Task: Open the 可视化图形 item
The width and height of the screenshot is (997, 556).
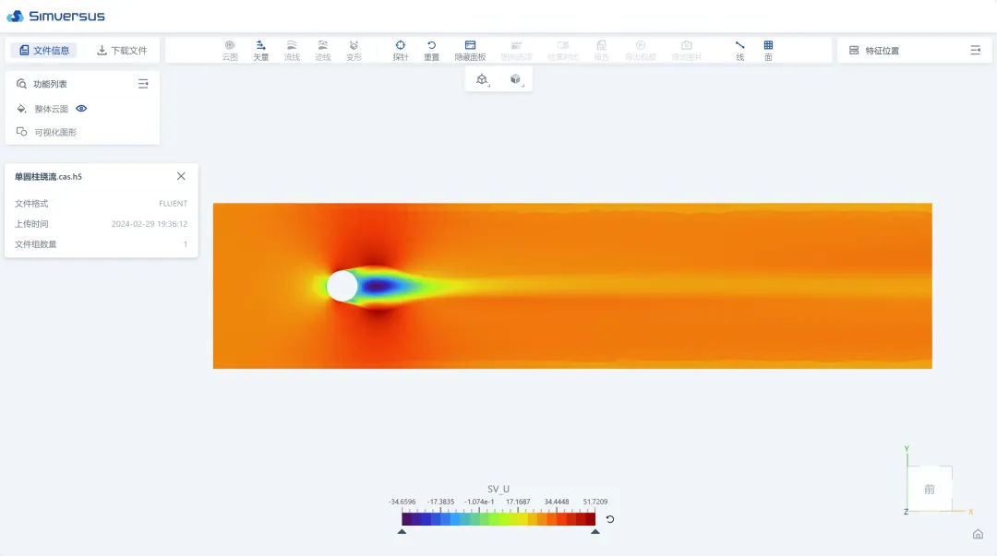Action: tap(55, 132)
